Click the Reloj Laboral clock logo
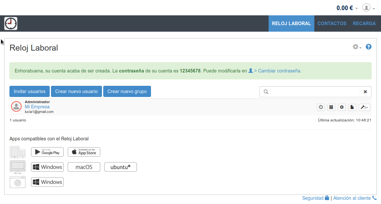The image size is (381, 204). point(11,24)
